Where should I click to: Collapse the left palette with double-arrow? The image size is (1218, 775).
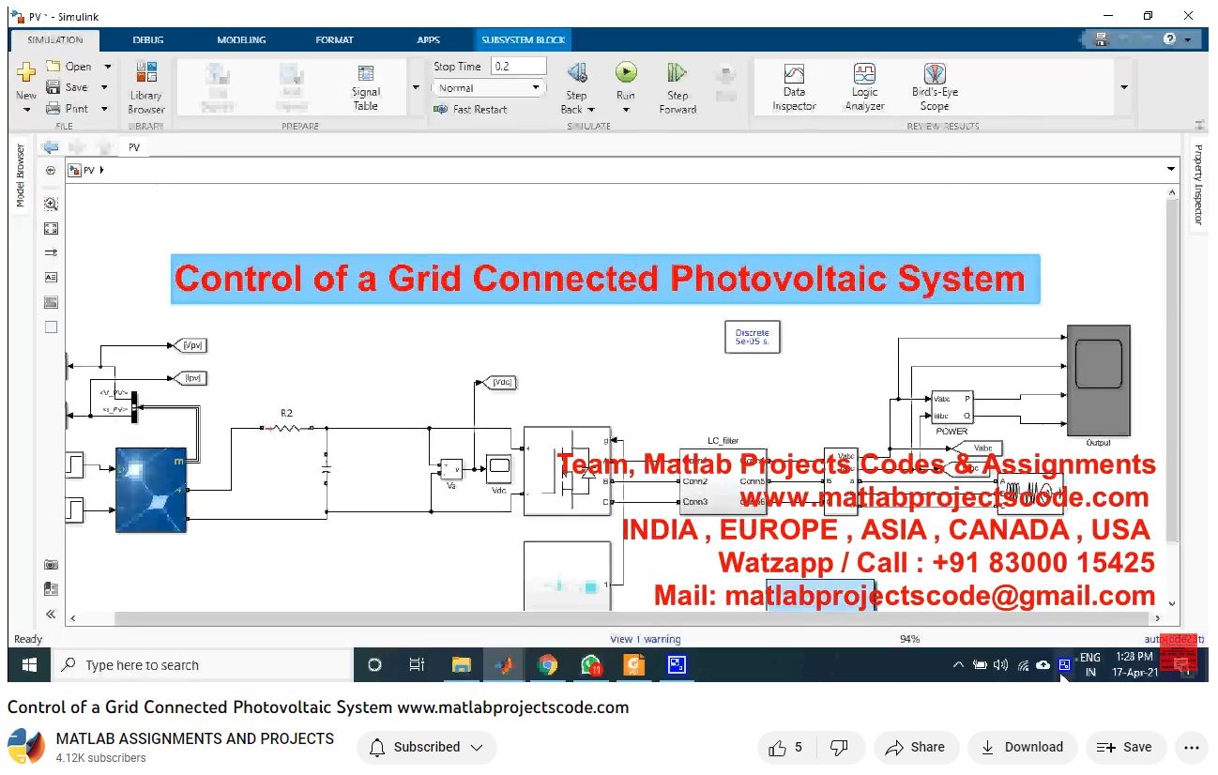click(x=51, y=615)
